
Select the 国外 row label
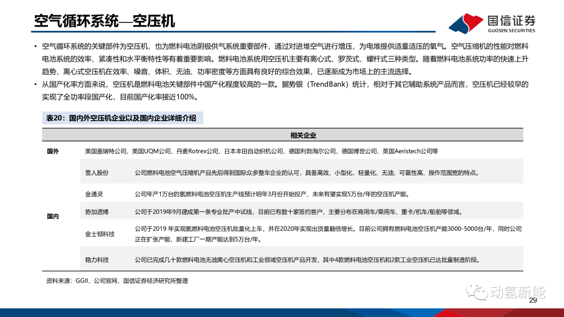pos(53,151)
